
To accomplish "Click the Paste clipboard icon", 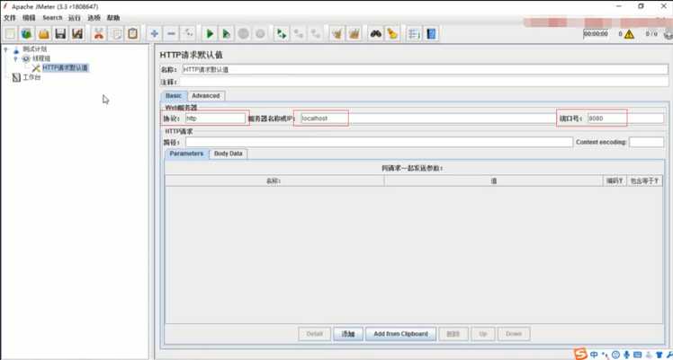I will click(x=132, y=33).
